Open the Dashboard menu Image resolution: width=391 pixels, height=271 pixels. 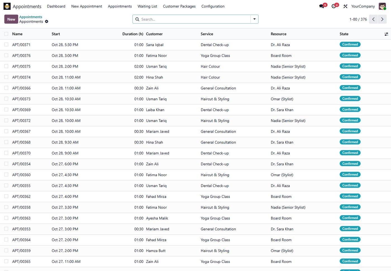click(56, 6)
